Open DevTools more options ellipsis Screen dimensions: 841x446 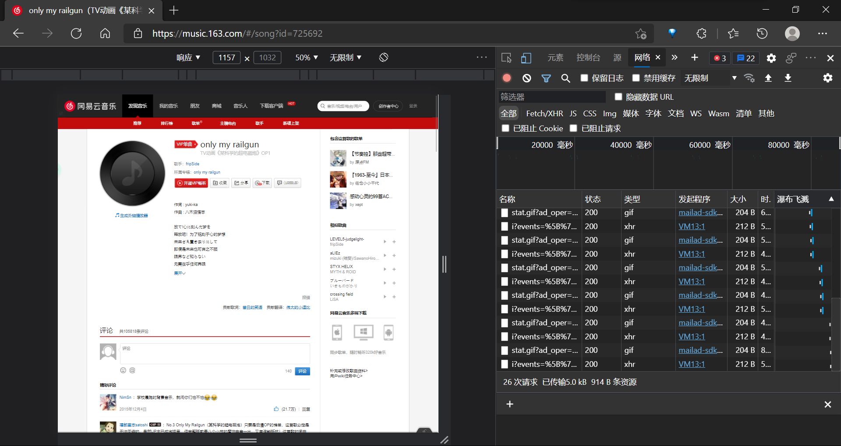pos(811,58)
